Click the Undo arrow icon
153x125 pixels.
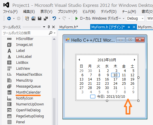[x=54, y=18]
